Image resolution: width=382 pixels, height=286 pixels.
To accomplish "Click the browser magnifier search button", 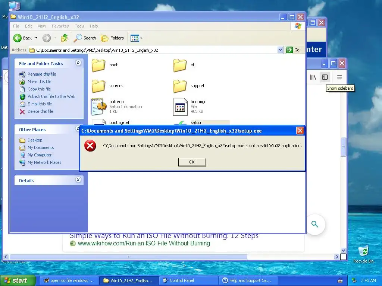I will pos(315,224).
